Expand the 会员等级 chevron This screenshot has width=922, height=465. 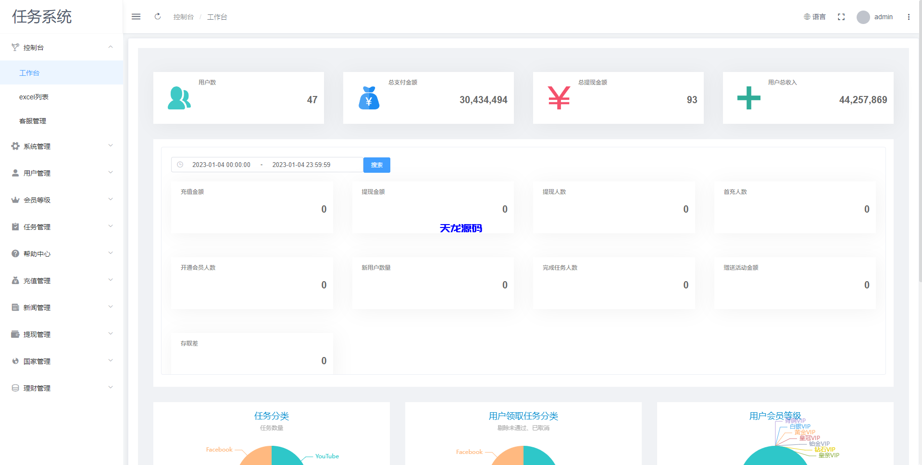tap(111, 200)
